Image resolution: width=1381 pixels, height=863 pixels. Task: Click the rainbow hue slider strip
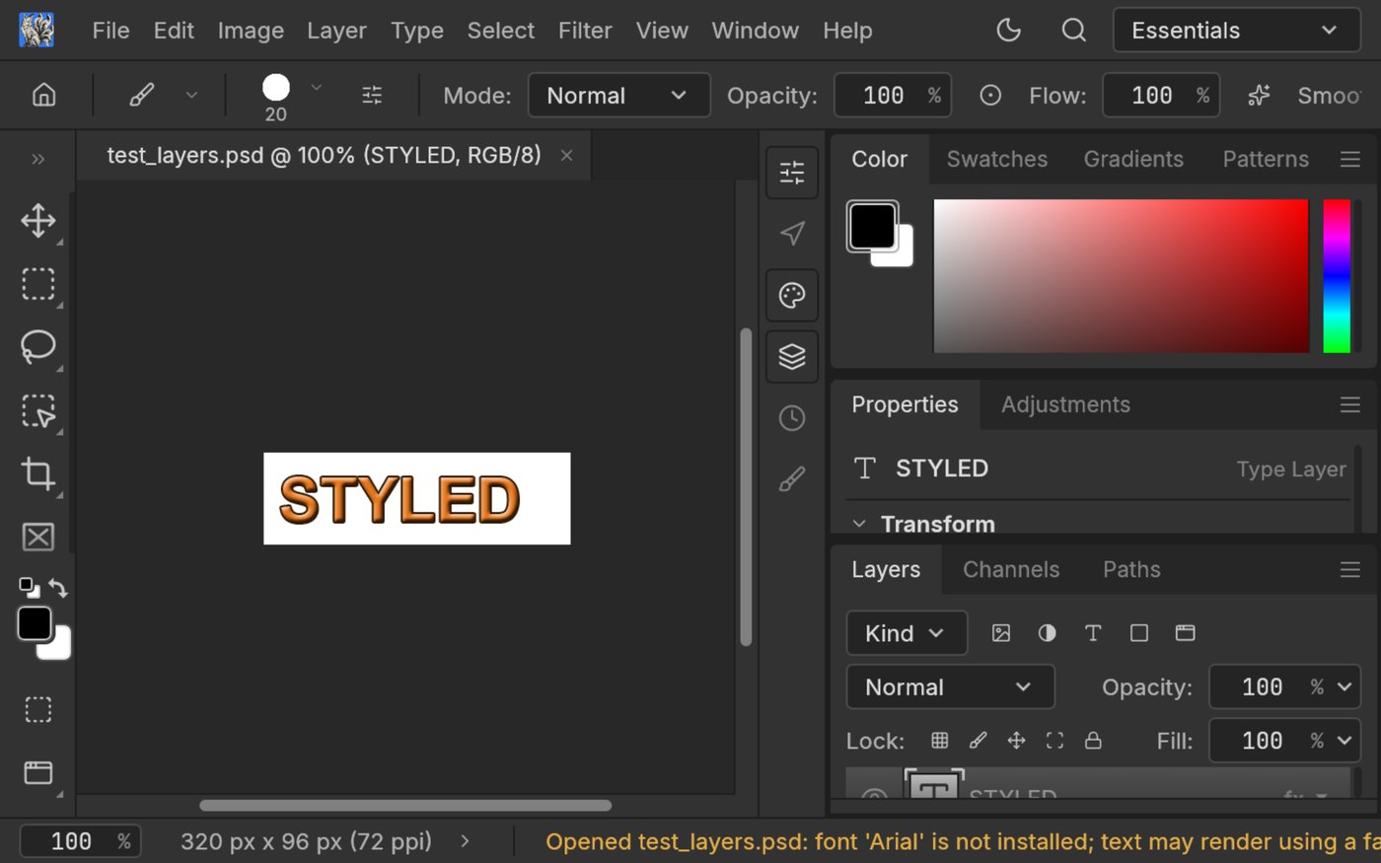coord(1337,276)
